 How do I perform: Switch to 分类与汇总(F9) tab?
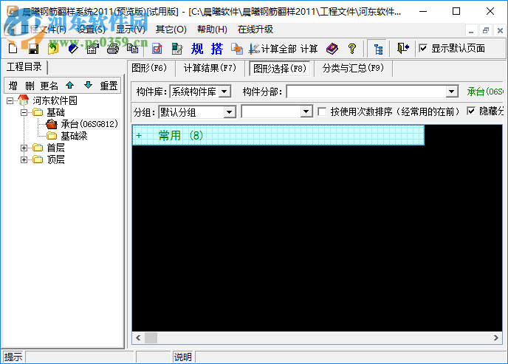(x=353, y=68)
